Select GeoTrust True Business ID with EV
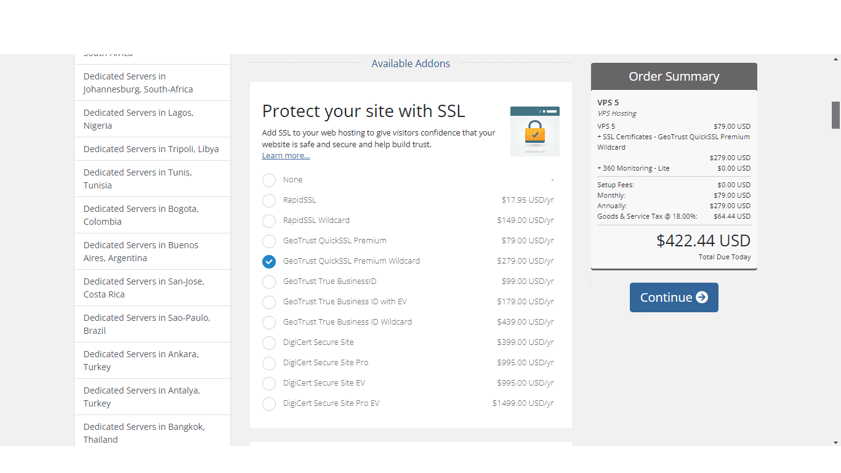 coord(269,302)
